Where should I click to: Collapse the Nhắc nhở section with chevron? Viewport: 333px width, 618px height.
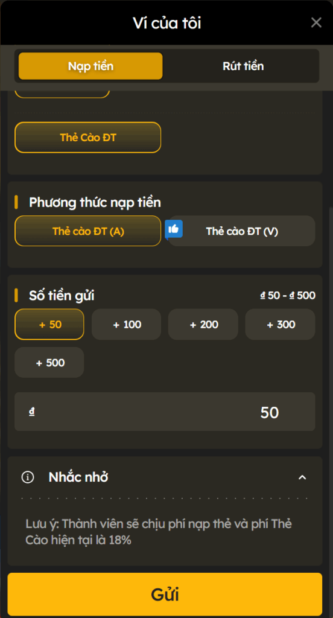pos(302,477)
